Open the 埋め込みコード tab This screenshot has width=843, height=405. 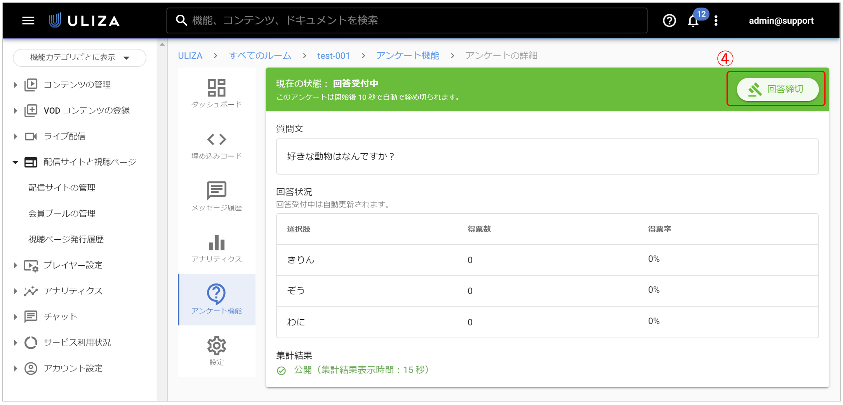(x=217, y=145)
